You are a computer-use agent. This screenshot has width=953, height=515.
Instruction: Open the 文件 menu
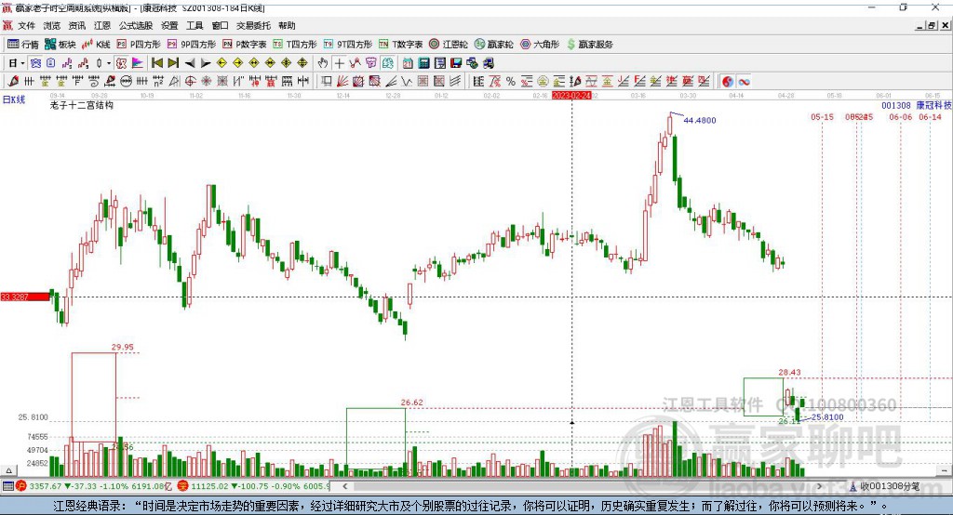[26, 25]
